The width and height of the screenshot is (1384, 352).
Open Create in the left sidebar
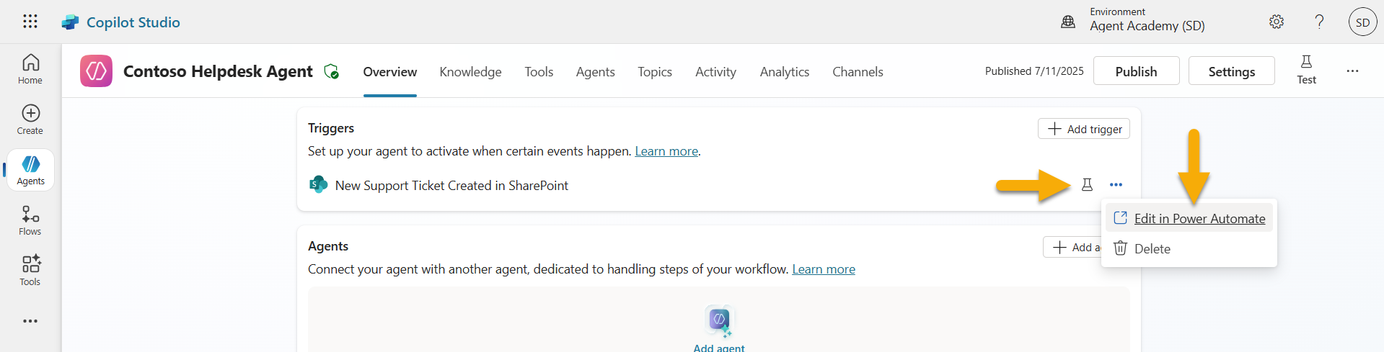click(30, 119)
